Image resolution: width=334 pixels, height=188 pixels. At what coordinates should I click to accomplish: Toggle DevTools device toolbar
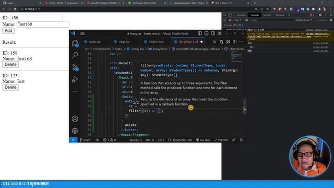pyautogui.click(x=230, y=15)
